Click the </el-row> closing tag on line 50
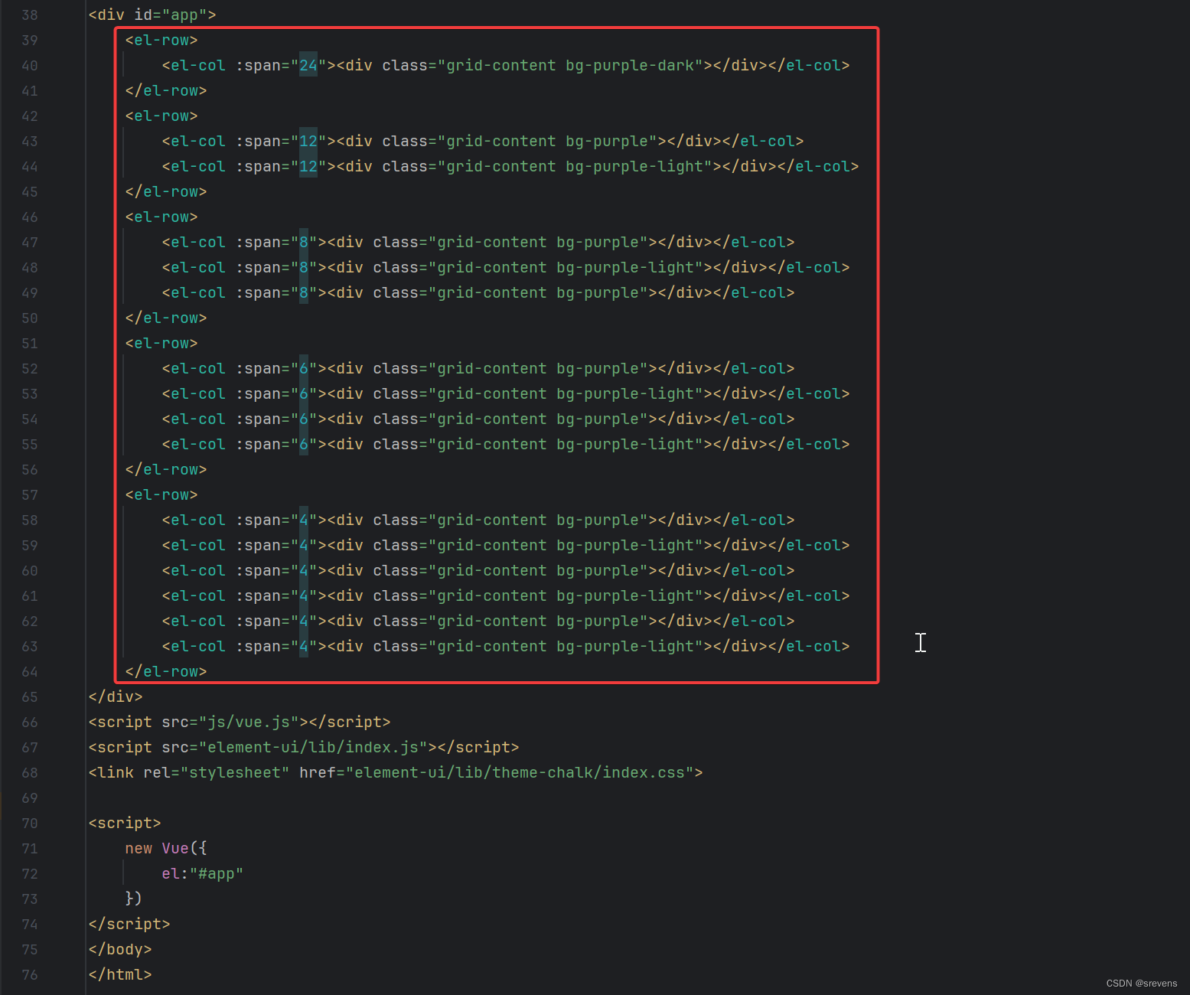 tap(166, 318)
